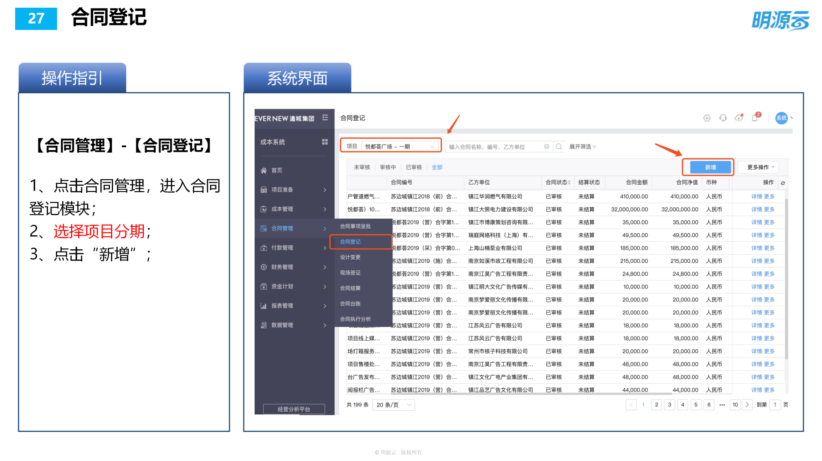
Task: Open notifications via the bell icon
Action: click(754, 118)
